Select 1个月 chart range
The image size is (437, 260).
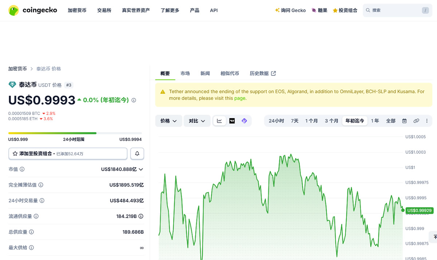coord(311,121)
